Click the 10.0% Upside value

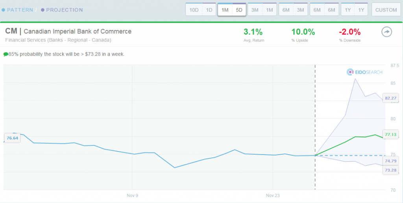click(303, 32)
